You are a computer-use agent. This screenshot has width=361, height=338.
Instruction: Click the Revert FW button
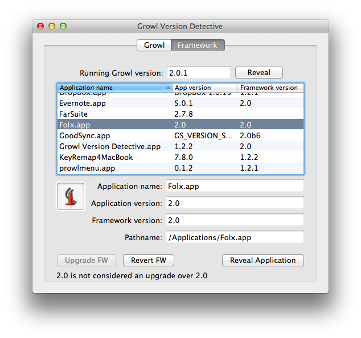(x=149, y=260)
